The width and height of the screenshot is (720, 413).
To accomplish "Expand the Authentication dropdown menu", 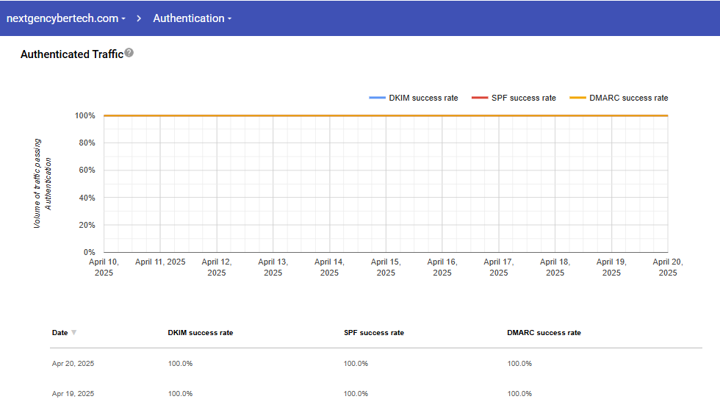I will click(x=192, y=18).
